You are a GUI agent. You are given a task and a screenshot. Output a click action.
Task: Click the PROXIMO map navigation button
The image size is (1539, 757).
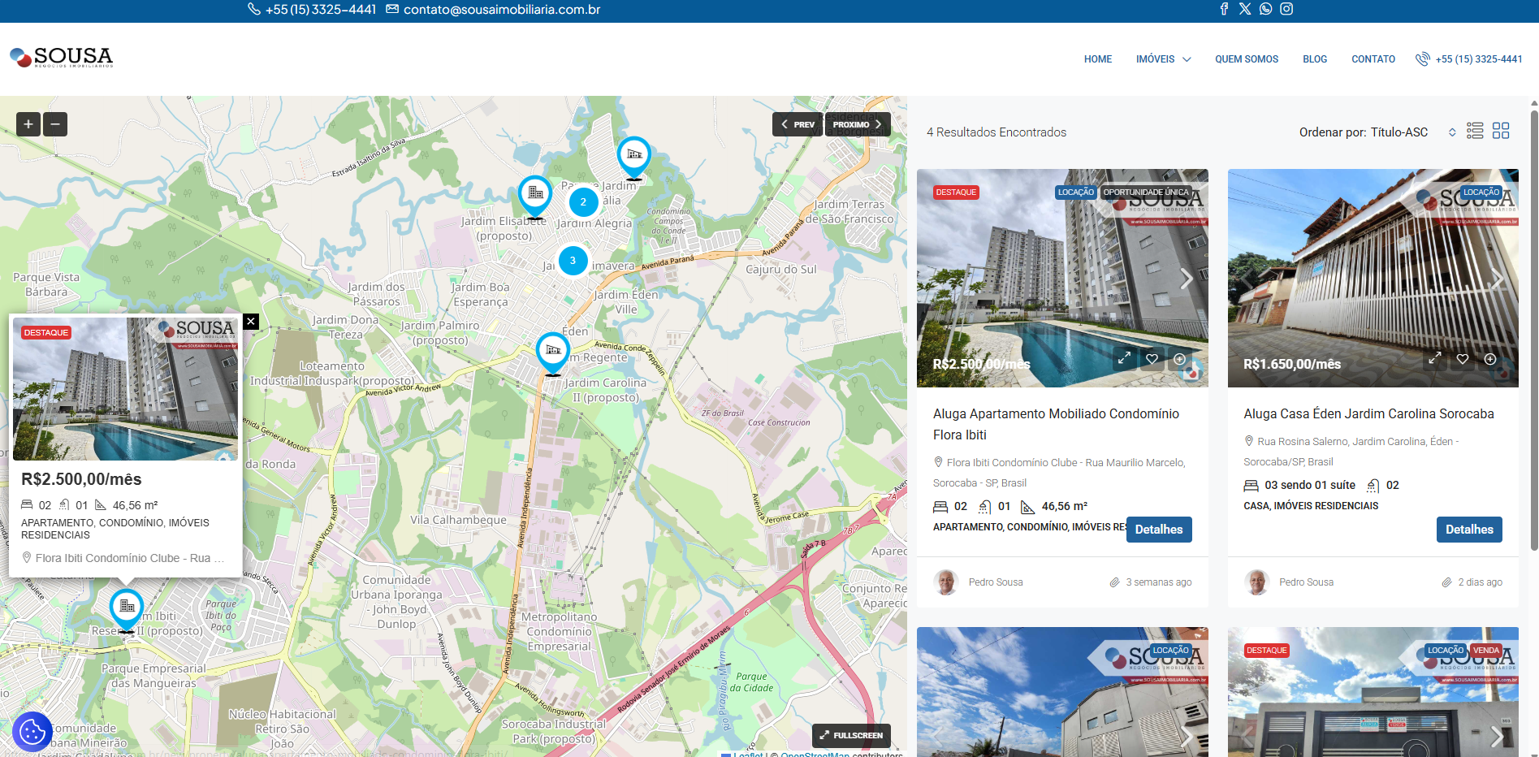pyautogui.click(x=857, y=124)
